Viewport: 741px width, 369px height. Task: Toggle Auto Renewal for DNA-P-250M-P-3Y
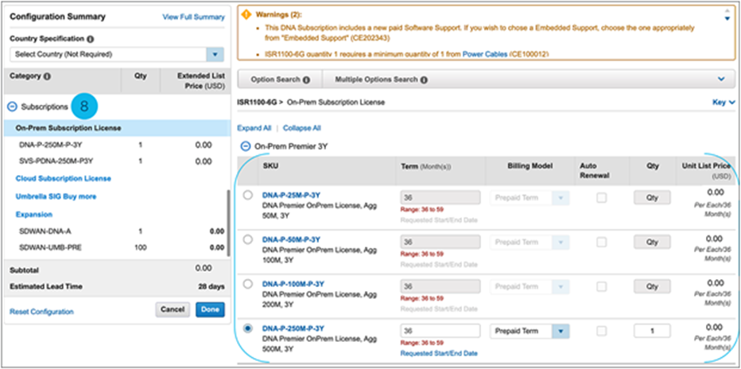click(x=601, y=331)
